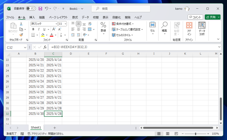Click the Redo arrow icon
This screenshot has height=140, width=227.
[55, 9]
